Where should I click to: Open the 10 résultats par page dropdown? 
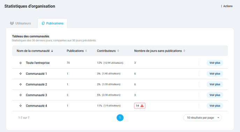click(202, 118)
